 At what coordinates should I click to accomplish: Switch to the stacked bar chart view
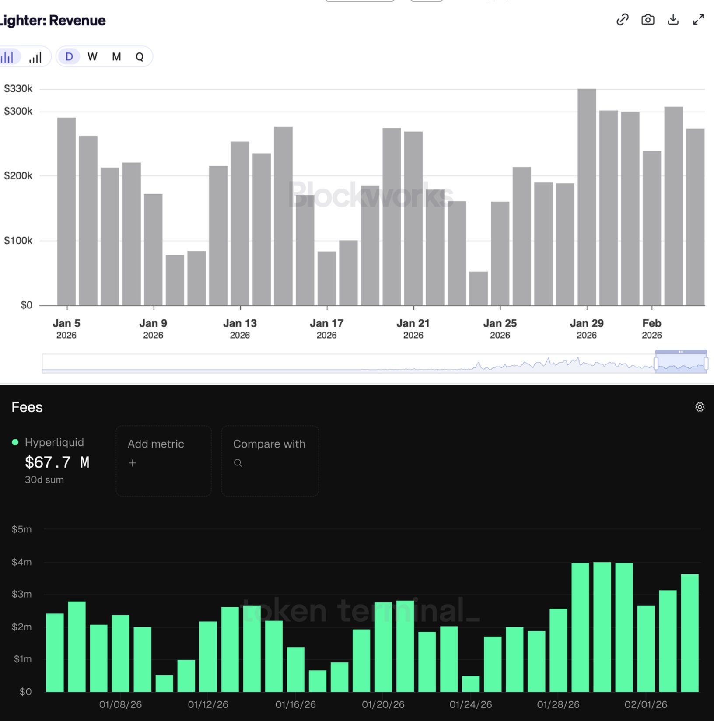pyautogui.click(x=8, y=57)
